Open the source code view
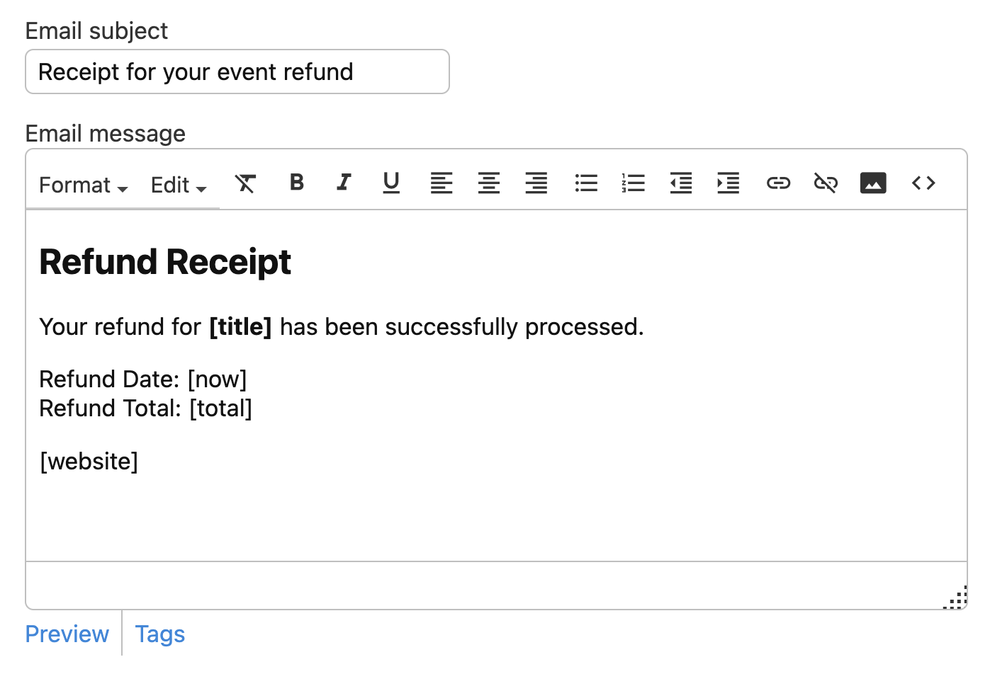This screenshot has width=995, height=674. (923, 183)
